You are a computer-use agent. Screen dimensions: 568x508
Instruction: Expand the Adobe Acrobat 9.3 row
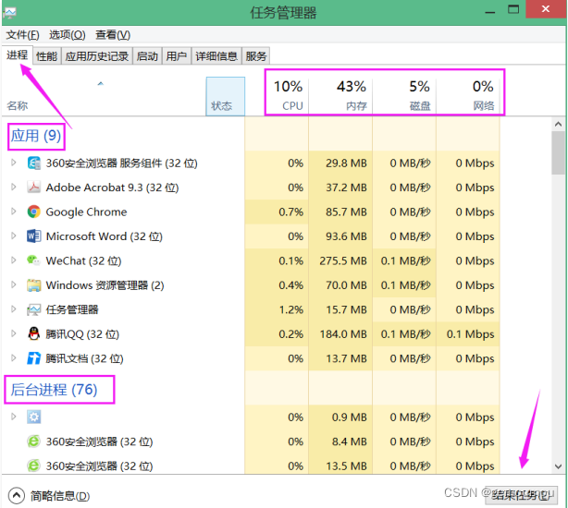tap(13, 187)
